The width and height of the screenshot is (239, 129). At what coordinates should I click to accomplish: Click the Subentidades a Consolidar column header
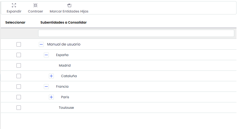(x=63, y=22)
